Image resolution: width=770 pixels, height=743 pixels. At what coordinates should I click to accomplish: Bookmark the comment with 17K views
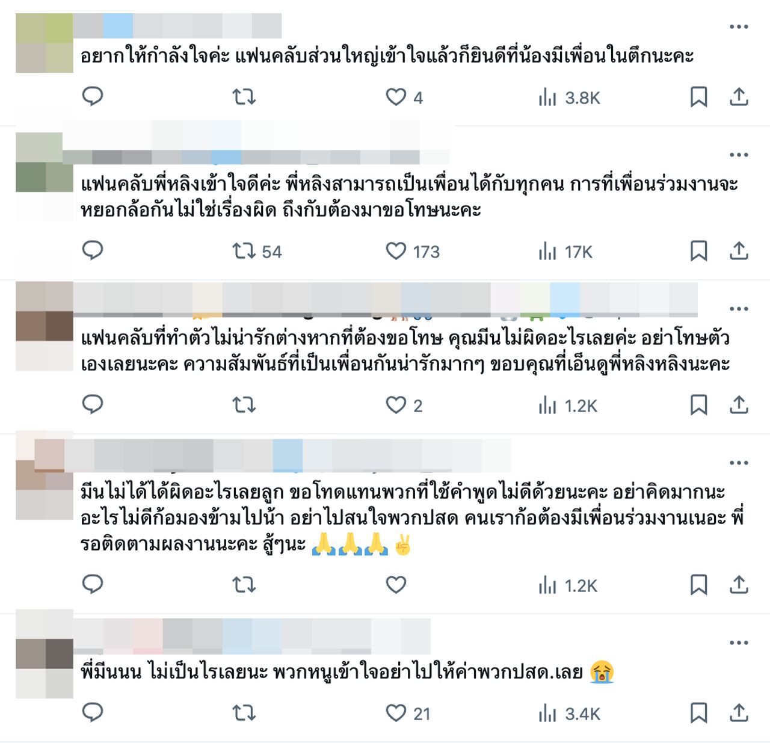pyautogui.click(x=698, y=251)
